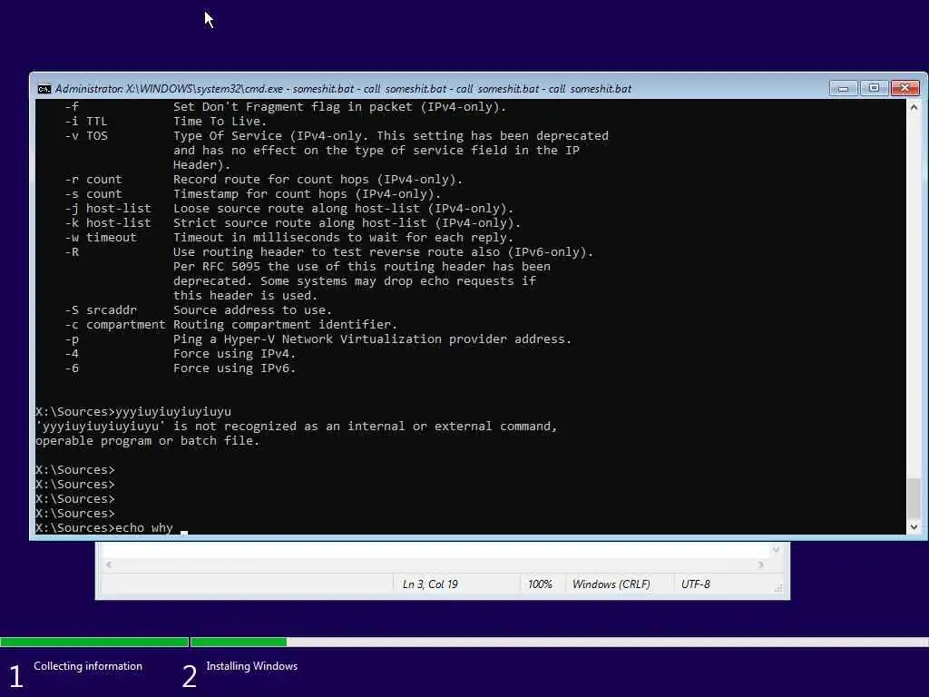This screenshot has height=697, width=929.
Task: Click the 'Collecting information' setup step label
Action: [88, 666]
